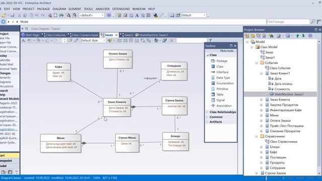Collapse the Model root node
322x181 pixels.
coord(247,42)
